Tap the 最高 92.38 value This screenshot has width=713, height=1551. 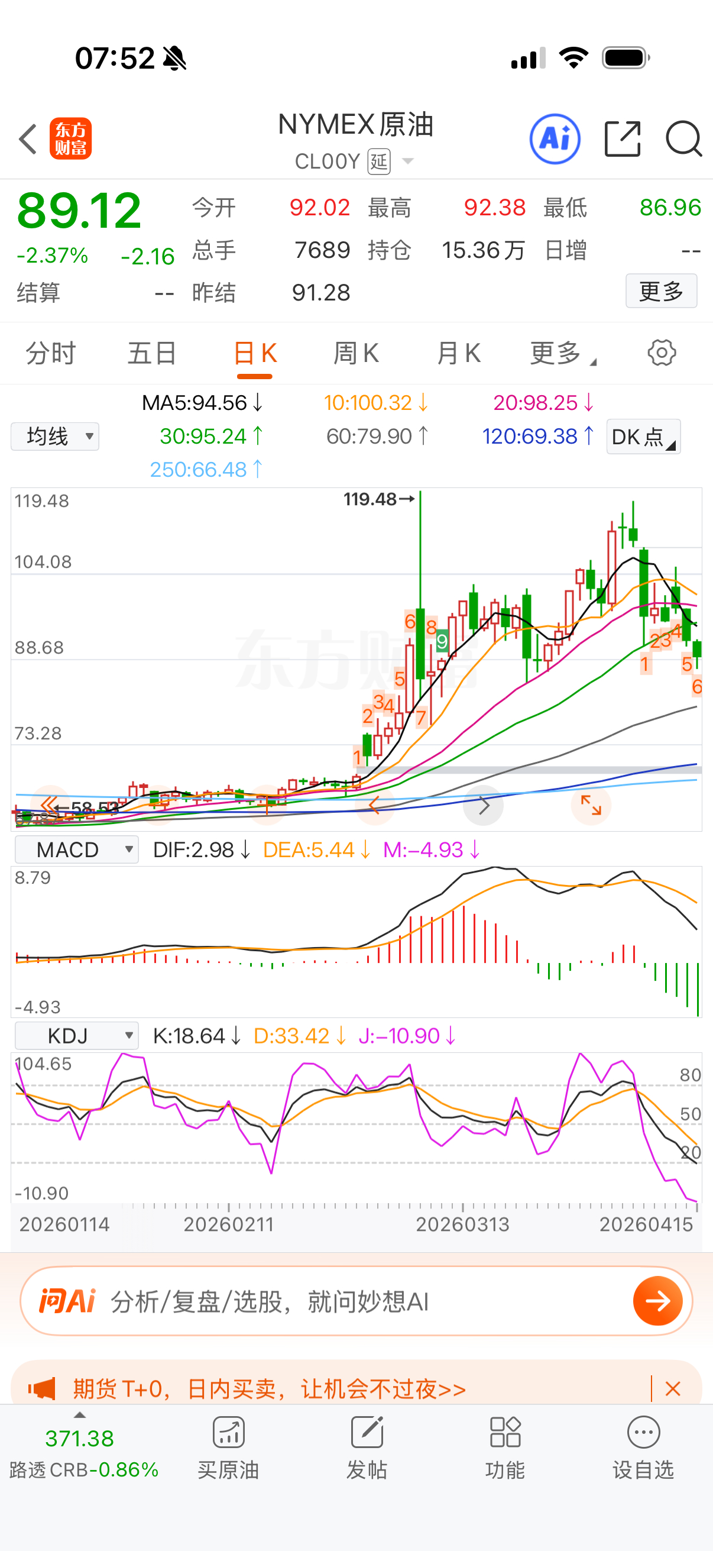pyautogui.click(x=495, y=208)
